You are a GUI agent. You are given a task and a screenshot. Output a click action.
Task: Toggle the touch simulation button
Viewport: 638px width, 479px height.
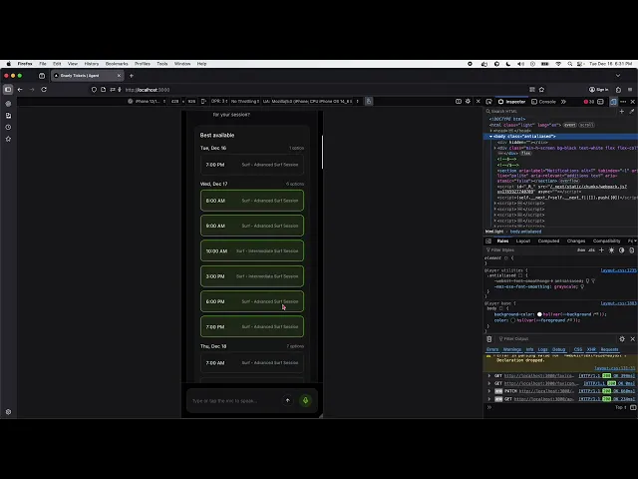point(369,101)
